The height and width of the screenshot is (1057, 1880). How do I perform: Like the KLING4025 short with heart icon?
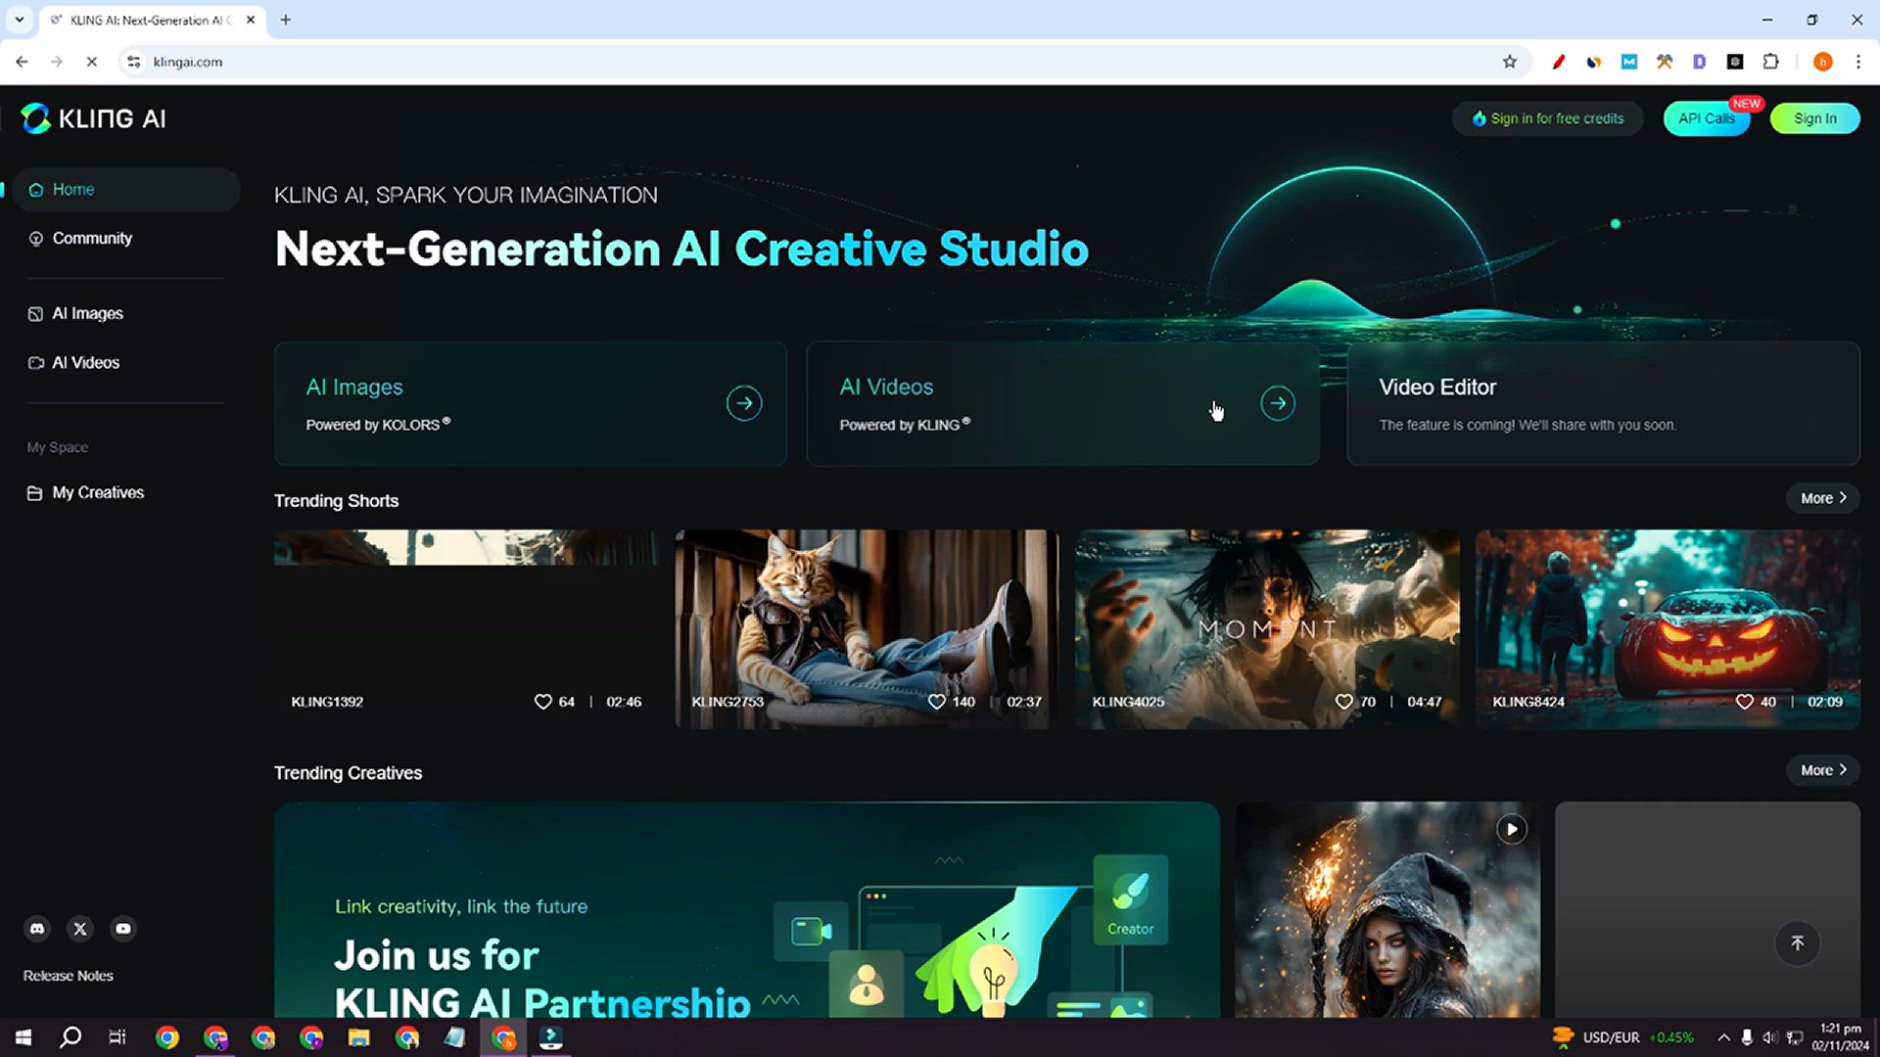(1343, 702)
